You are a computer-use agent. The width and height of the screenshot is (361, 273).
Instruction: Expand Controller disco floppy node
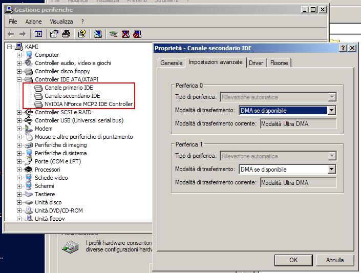(19, 71)
